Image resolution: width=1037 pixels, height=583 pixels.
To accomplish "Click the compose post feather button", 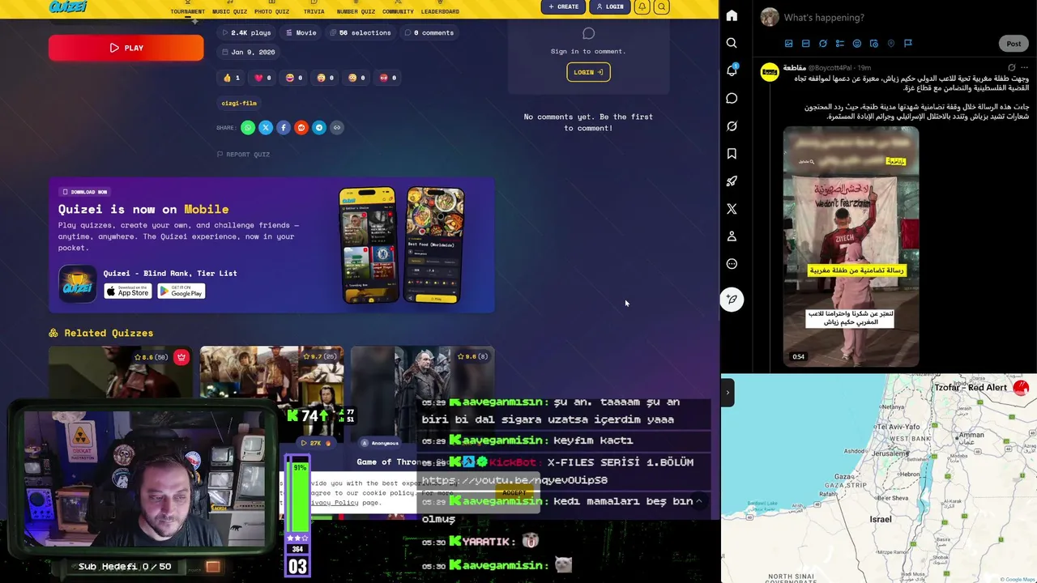I will (x=732, y=300).
